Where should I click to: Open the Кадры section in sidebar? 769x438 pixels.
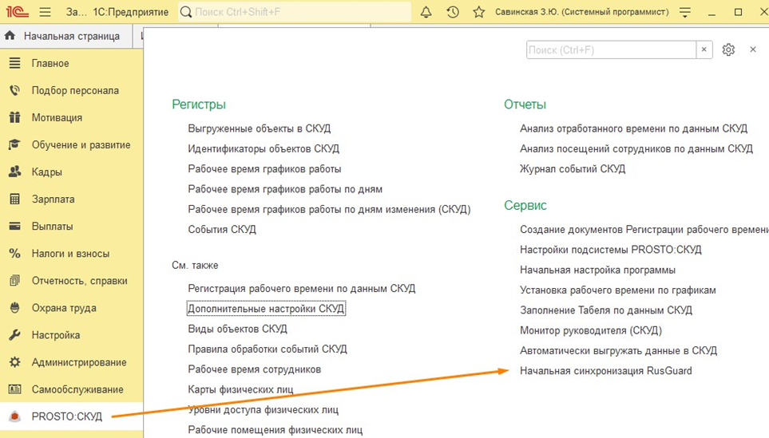(x=46, y=172)
